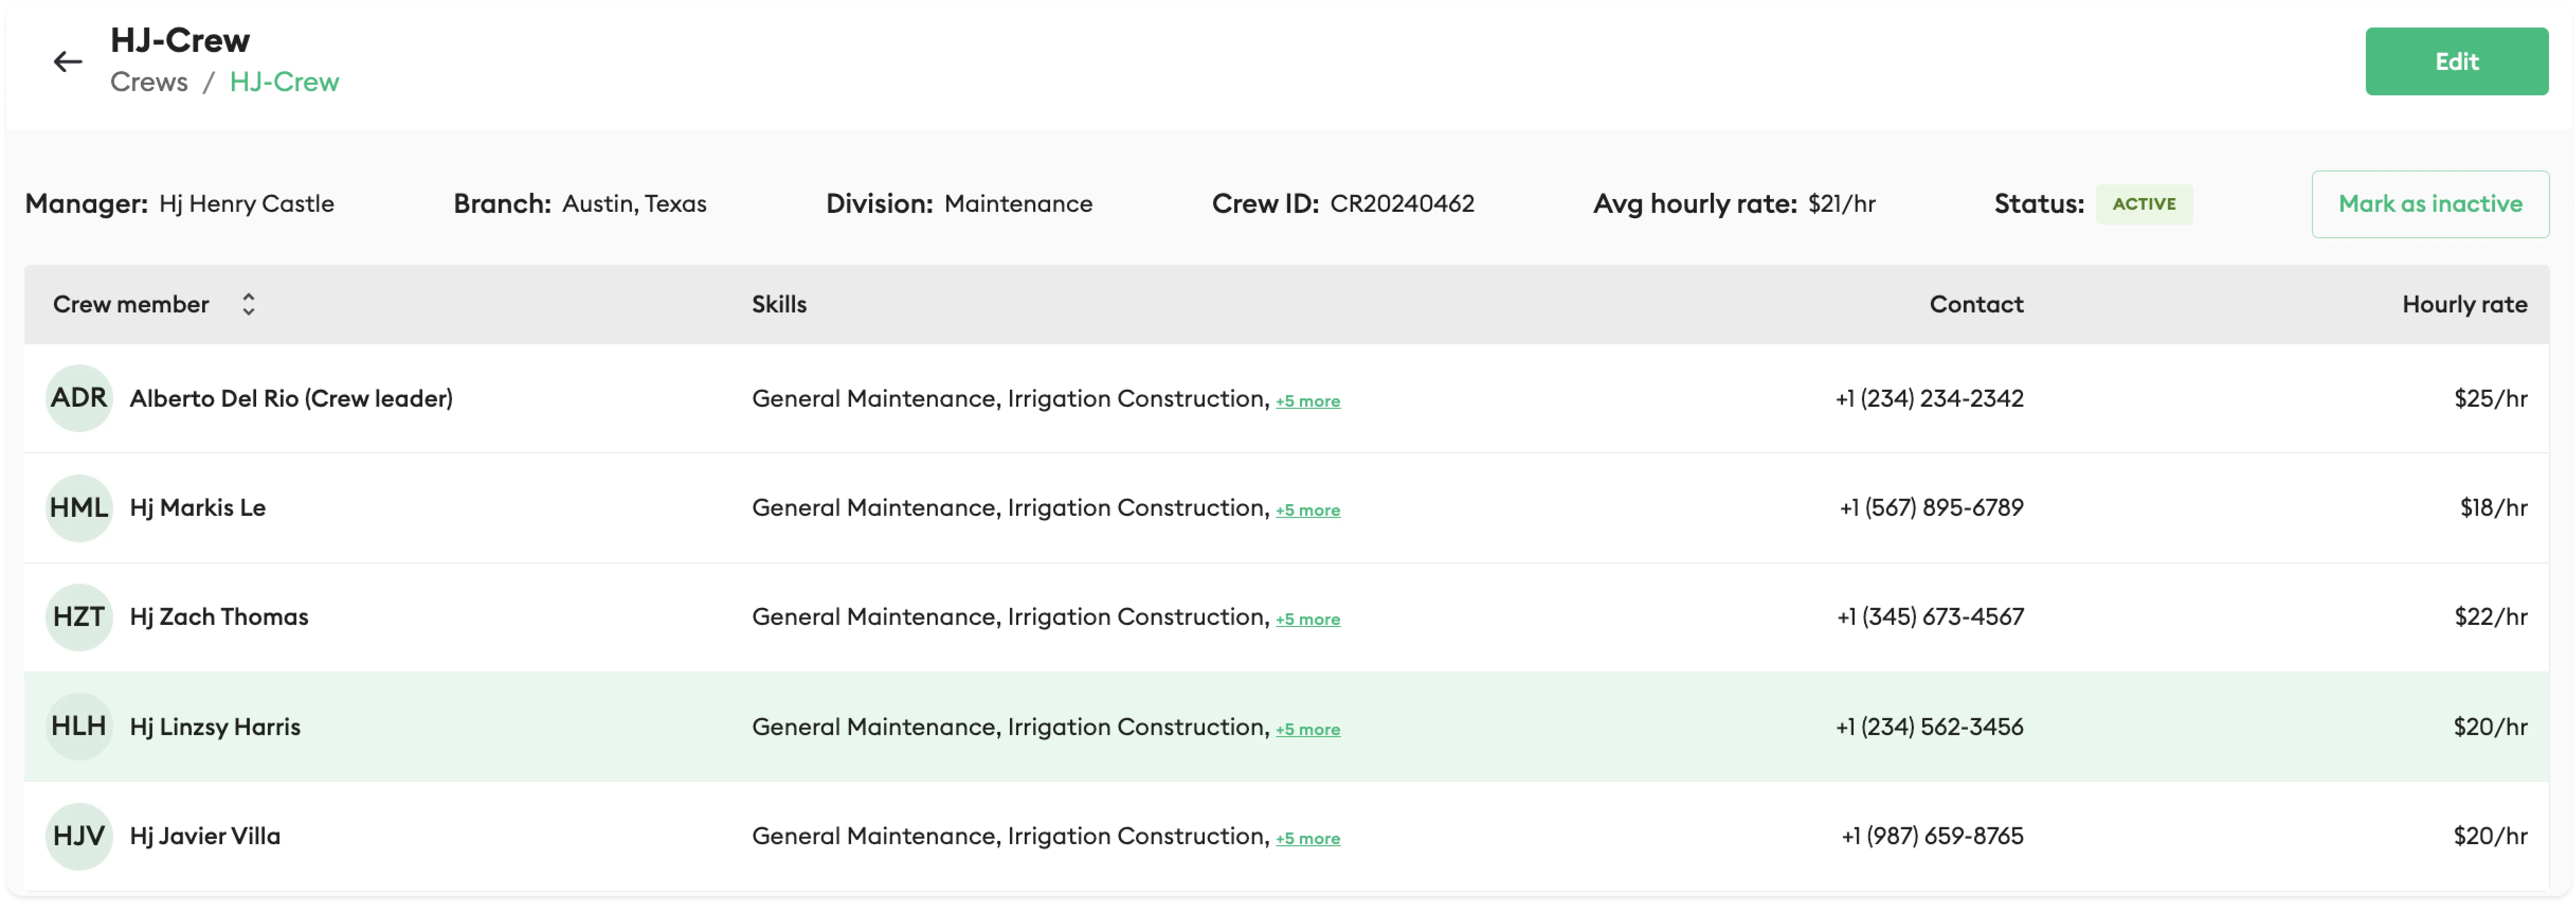Expand +5 more skills for Alberto Del Rio

pyautogui.click(x=1307, y=401)
